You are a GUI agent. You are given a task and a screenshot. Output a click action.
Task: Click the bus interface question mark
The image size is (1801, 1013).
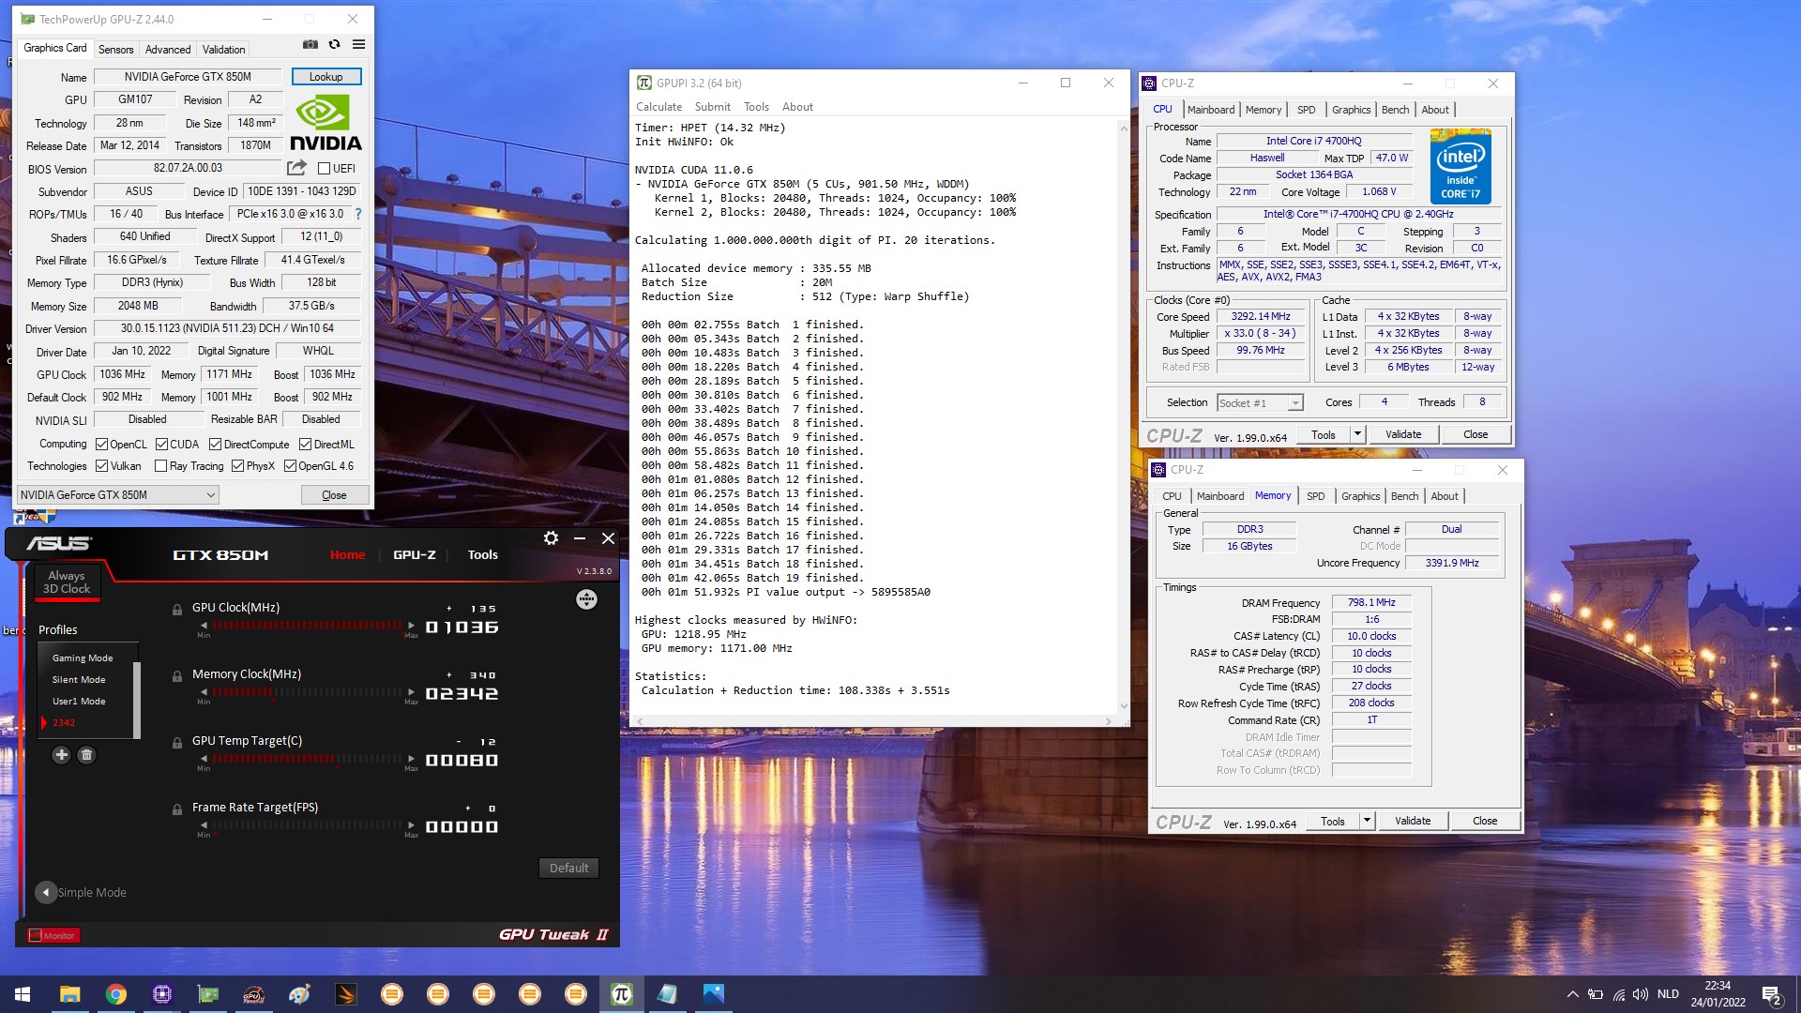(357, 214)
